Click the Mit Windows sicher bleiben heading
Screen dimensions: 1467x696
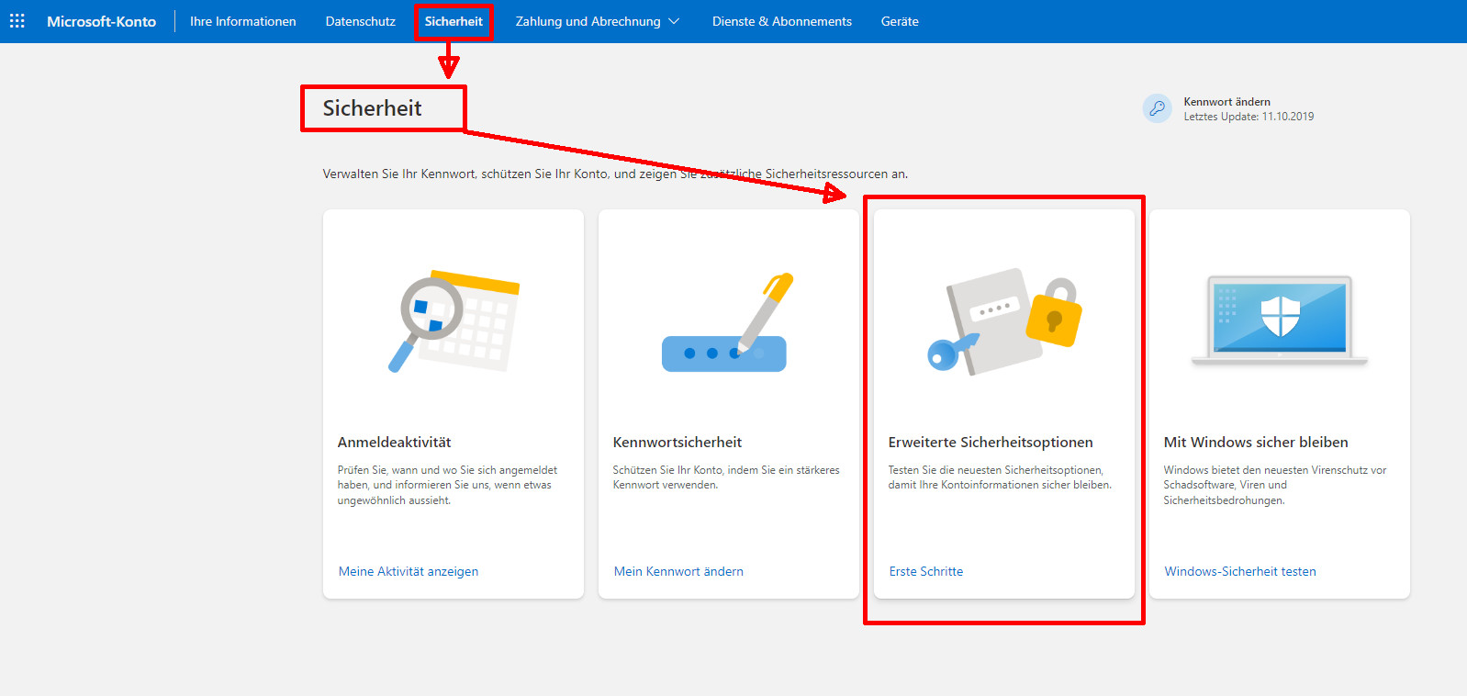pyautogui.click(x=1256, y=443)
